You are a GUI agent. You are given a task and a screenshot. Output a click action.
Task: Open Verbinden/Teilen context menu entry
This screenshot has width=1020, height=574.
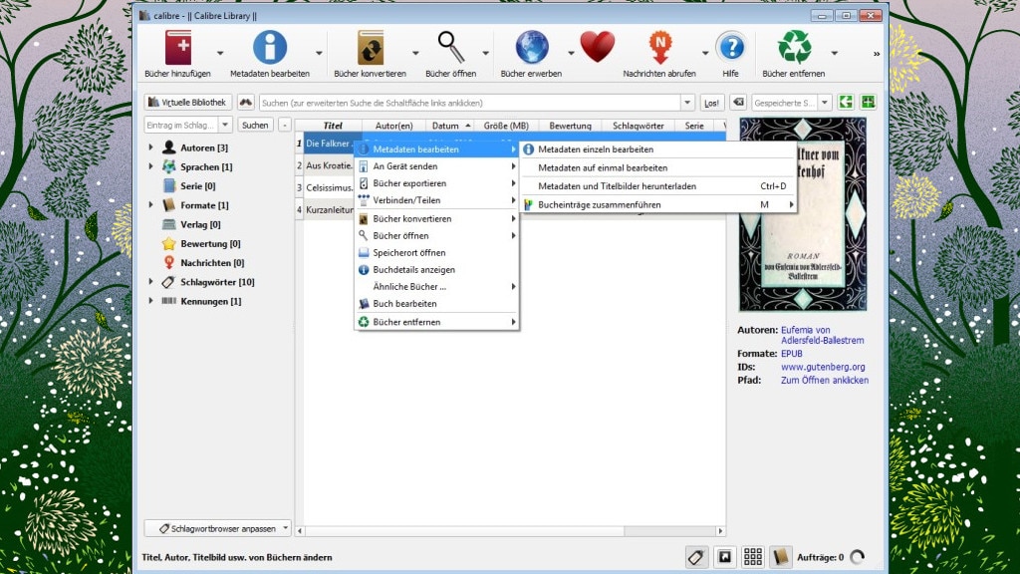[436, 199]
